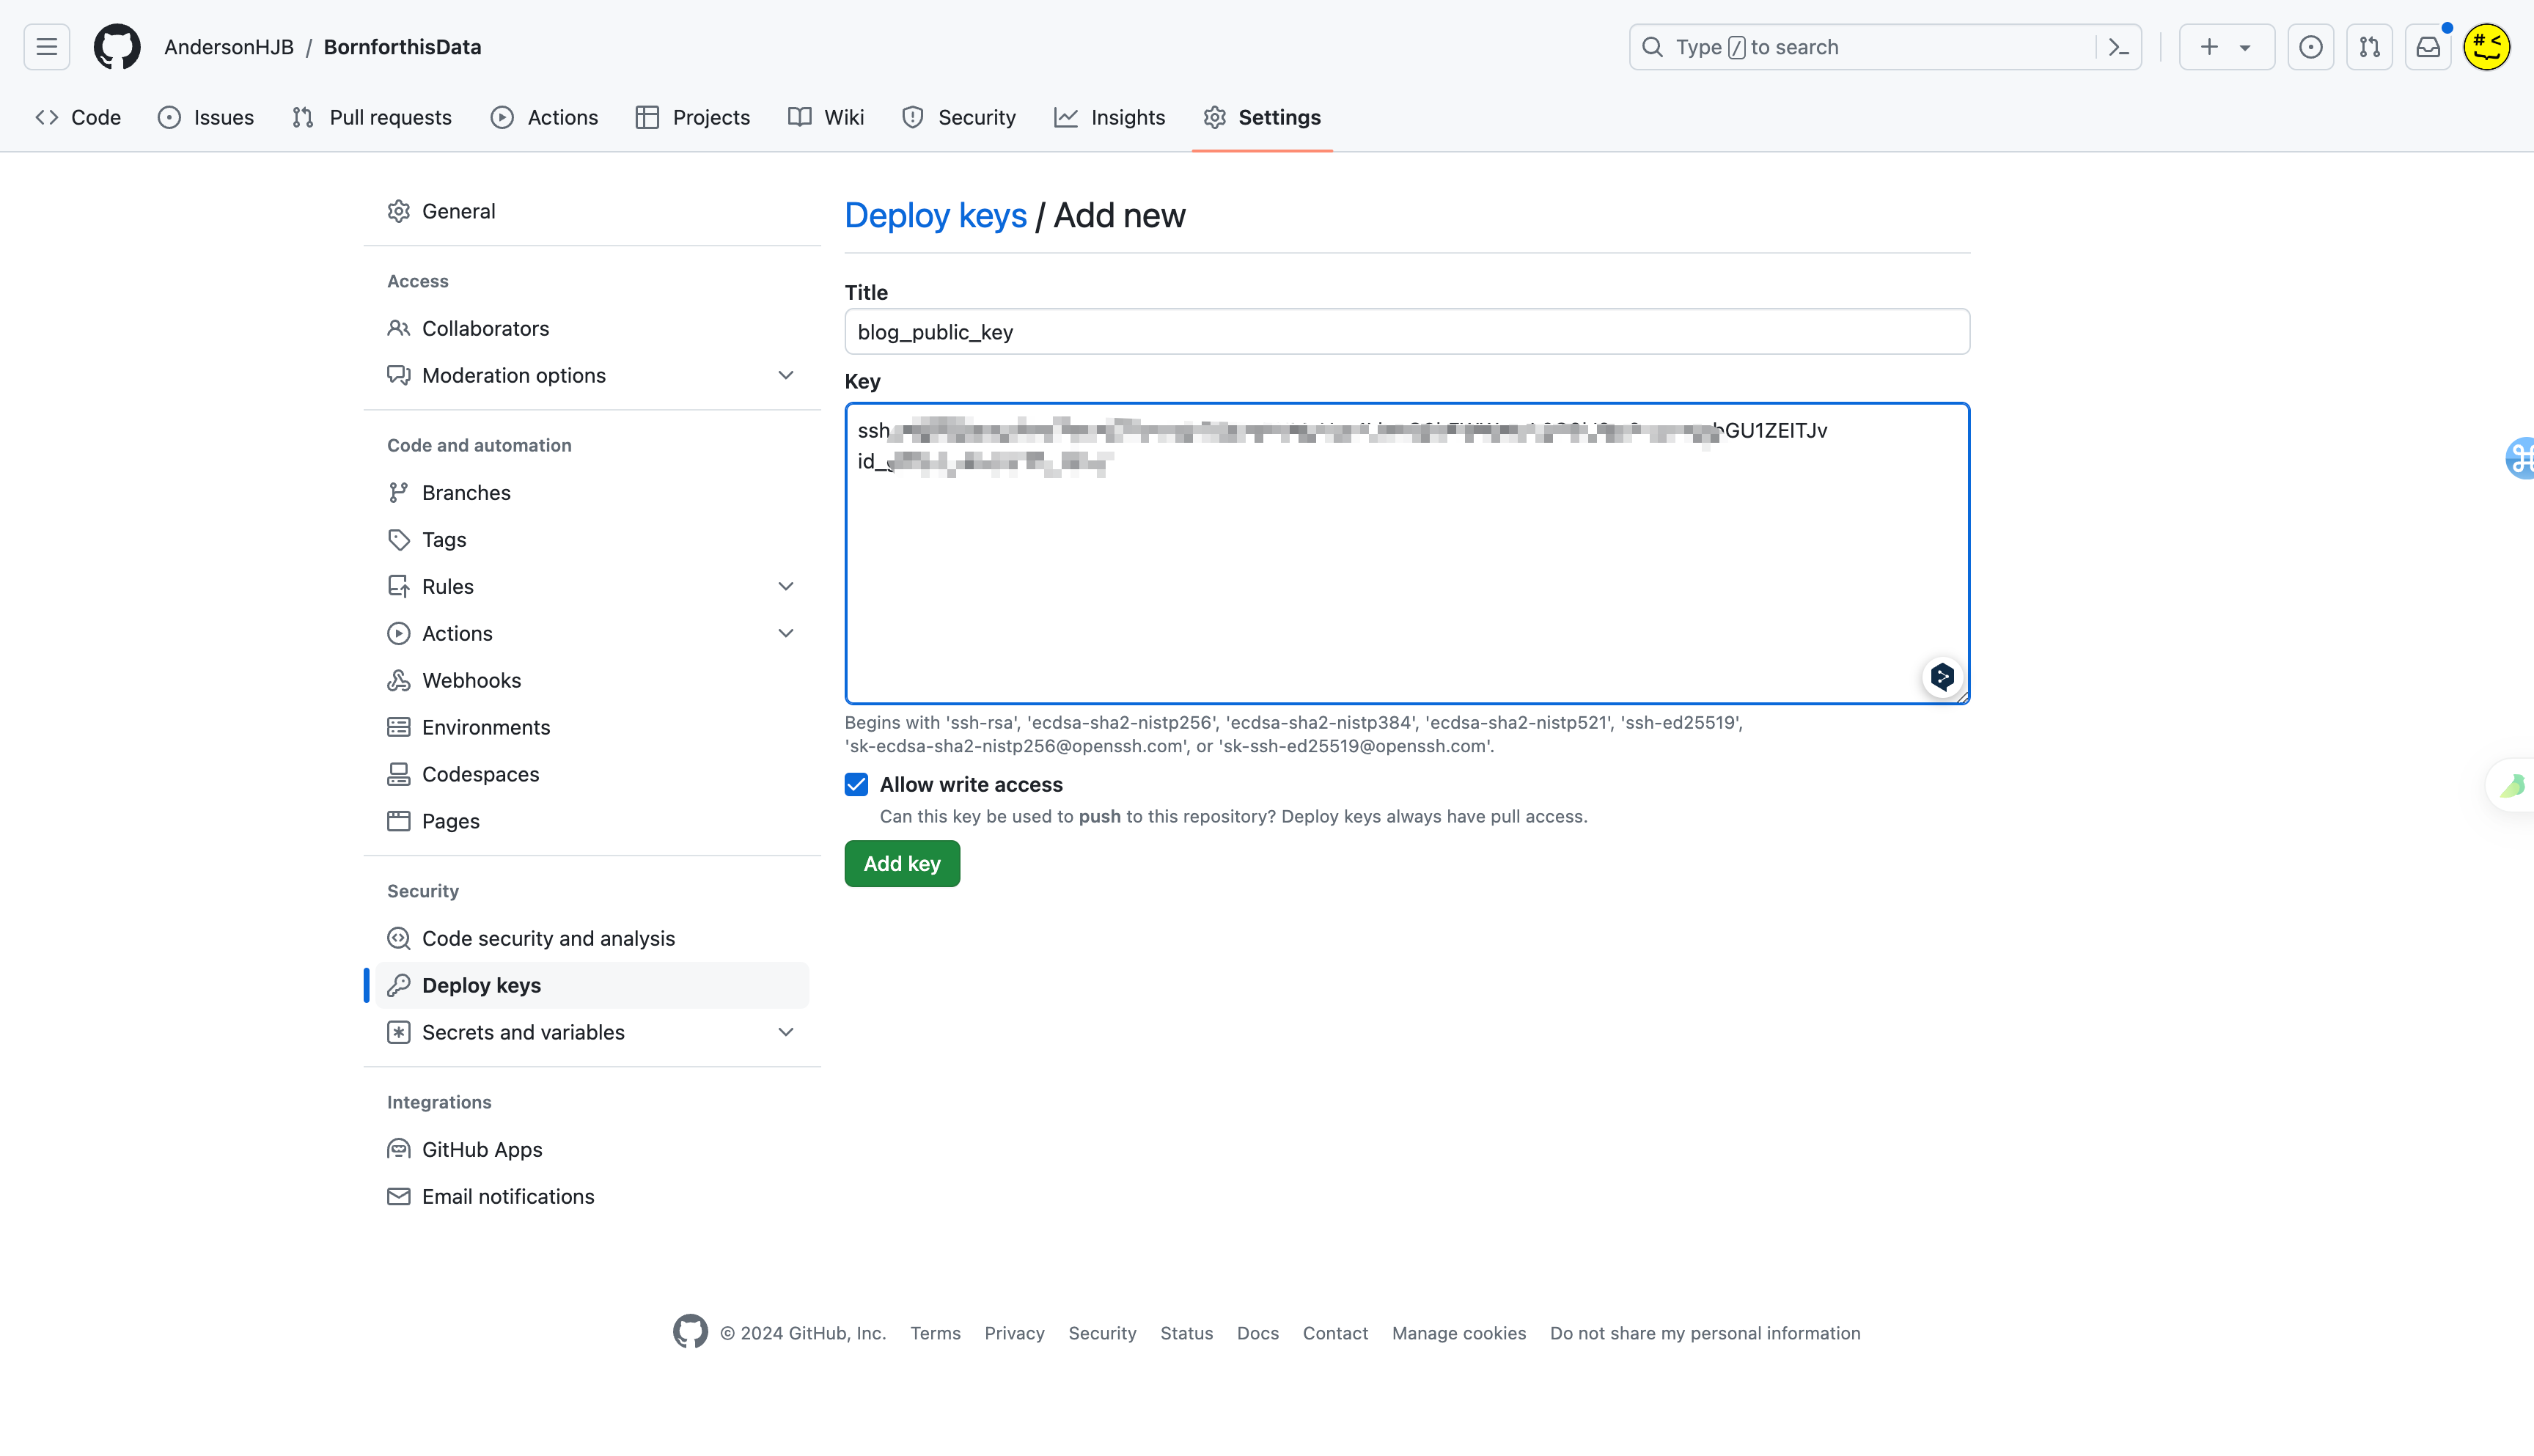Go to GitHub homepage via Octocat logo
The image size is (2534, 1456).
117,47
